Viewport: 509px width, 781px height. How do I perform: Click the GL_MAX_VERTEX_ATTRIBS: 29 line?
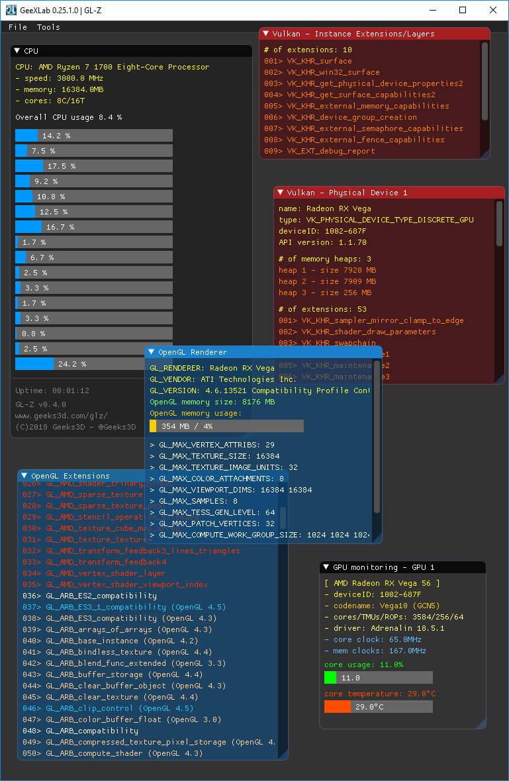212,445
